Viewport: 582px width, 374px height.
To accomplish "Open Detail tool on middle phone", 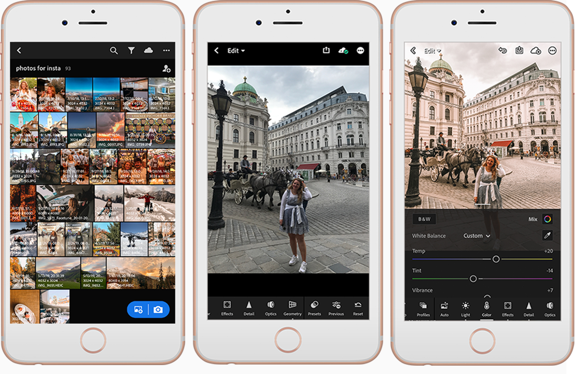I will point(249,308).
